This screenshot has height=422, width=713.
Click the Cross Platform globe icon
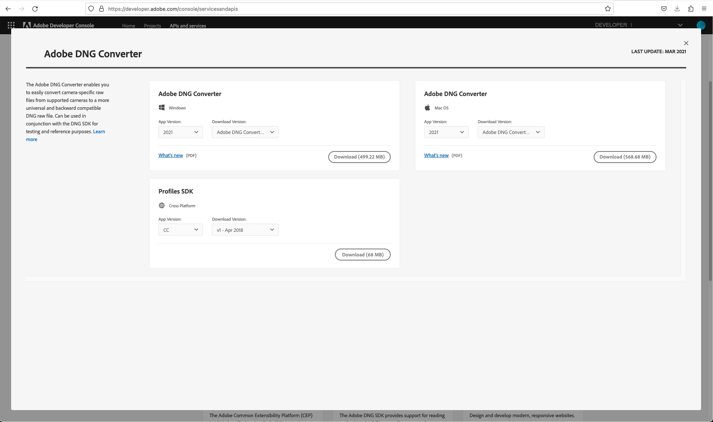(162, 205)
